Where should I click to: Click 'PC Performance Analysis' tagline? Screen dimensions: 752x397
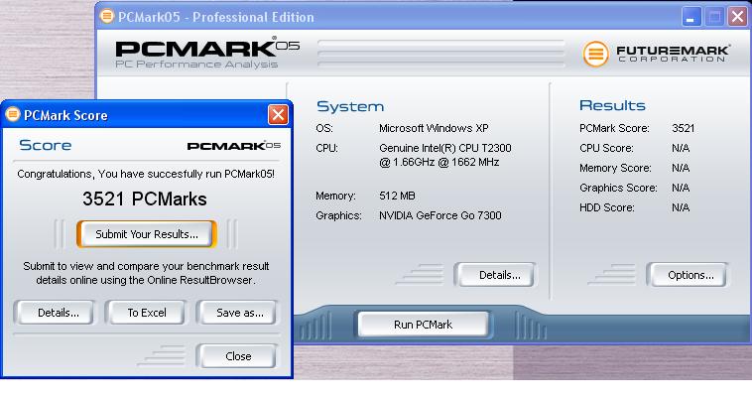point(196,65)
